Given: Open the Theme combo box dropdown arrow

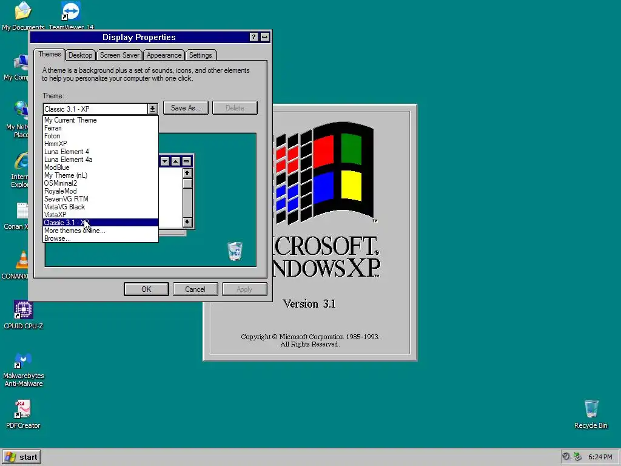Looking at the screenshot, I should [152, 109].
